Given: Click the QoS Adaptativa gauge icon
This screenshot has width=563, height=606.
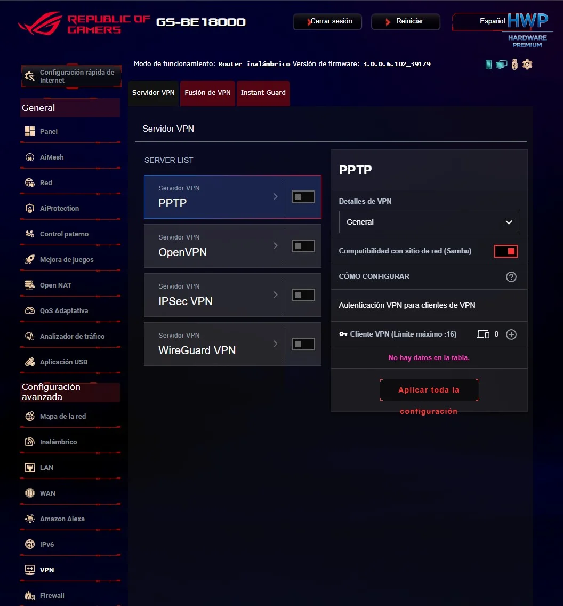Looking at the screenshot, I should pos(30,310).
